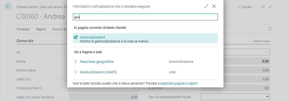Click the information circle icon
Image resolution: width=289 pixels, height=101 pixels.
pyautogui.click(x=270, y=29)
